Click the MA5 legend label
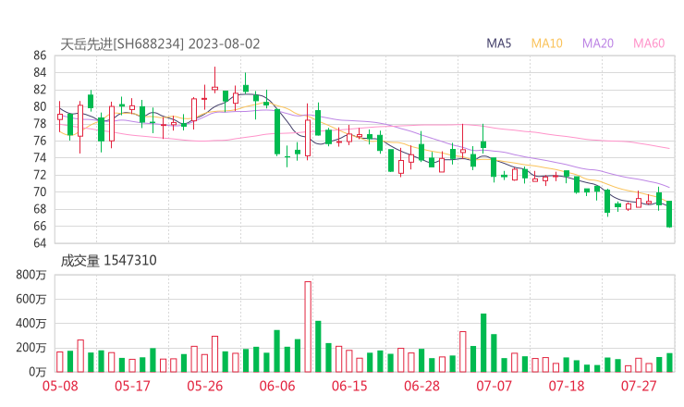 click(x=498, y=43)
